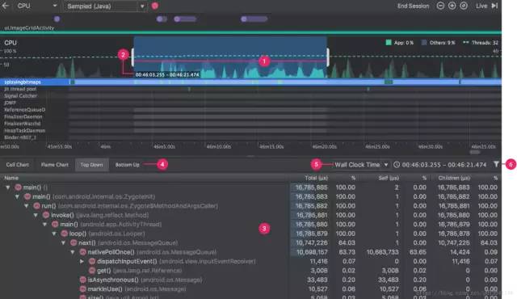Image resolution: width=517 pixels, height=299 pixels.
Task: Click the clock icon beside time range
Action: 397,165
